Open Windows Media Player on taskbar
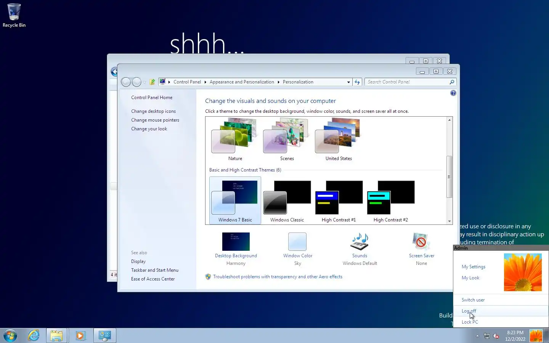549x343 pixels. pos(80,335)
